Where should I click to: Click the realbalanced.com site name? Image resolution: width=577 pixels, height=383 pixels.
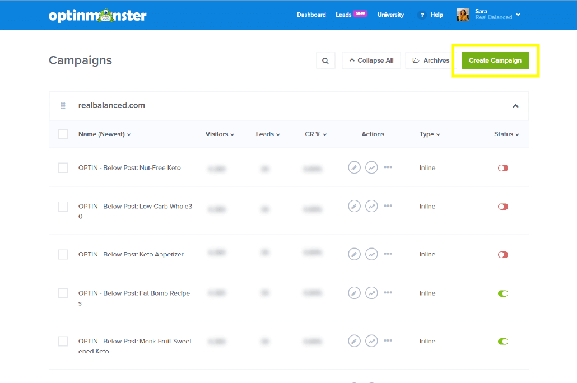(x=111, y=106)
